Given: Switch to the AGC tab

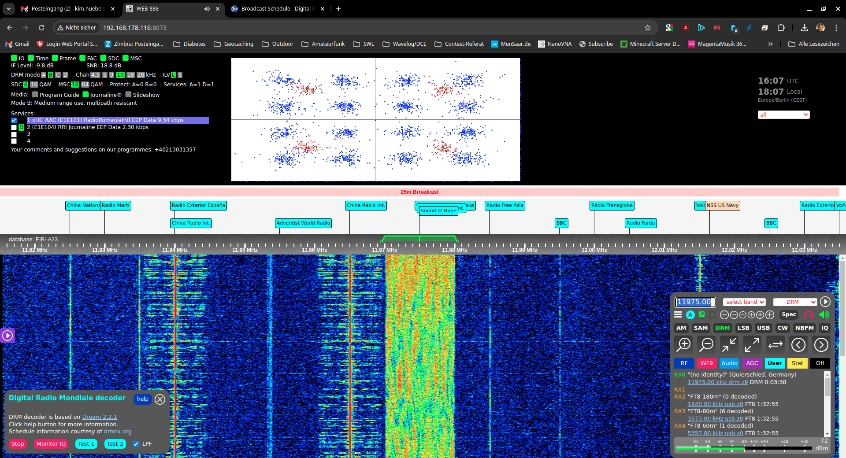Looking at the screenshot, I should point(752,363).
